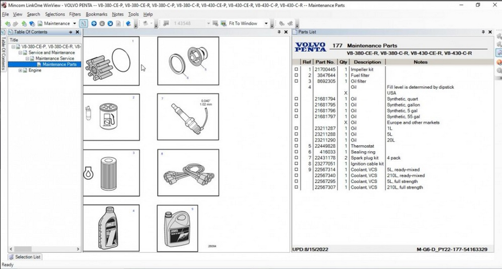
Task: Click the Qty column header
Action: 343,62
